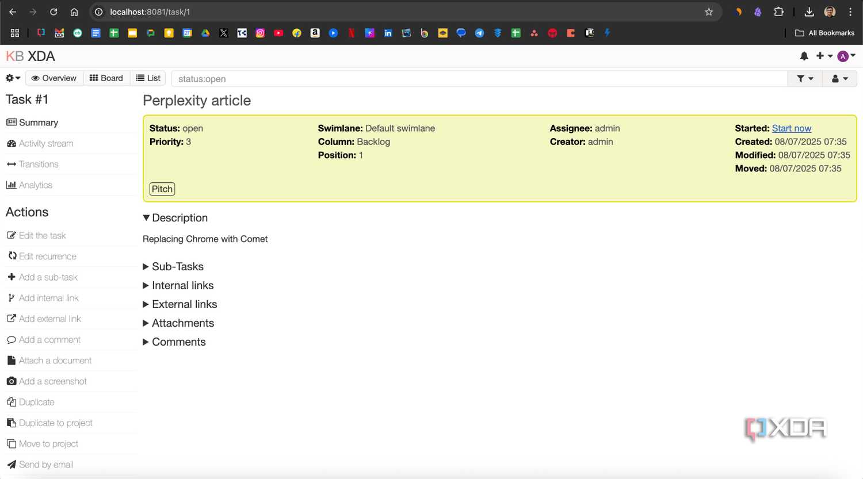Expand the Internal links section
Image resolution: width=863 pixels, height=479 pixels.
(178, 285)
